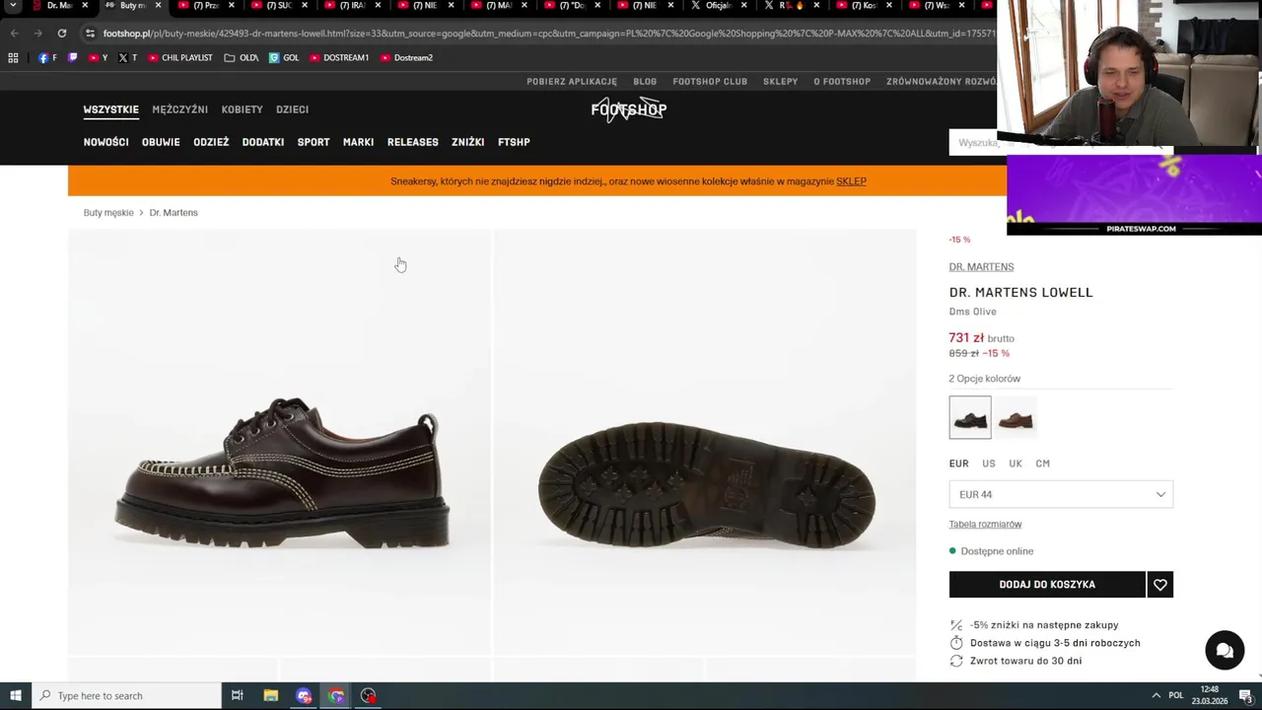Open the live chat bubble
The height and width of the screenshot is (710, 1262).
(x=1225, y=651)
